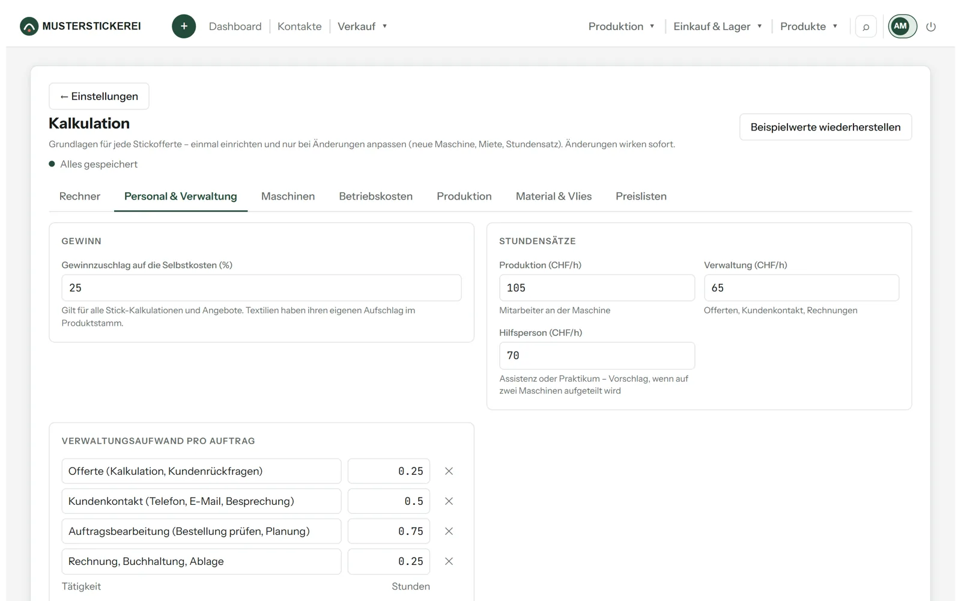Go back to Einstellungen
This screenshot has width=961, height=601.
point(99,96)
